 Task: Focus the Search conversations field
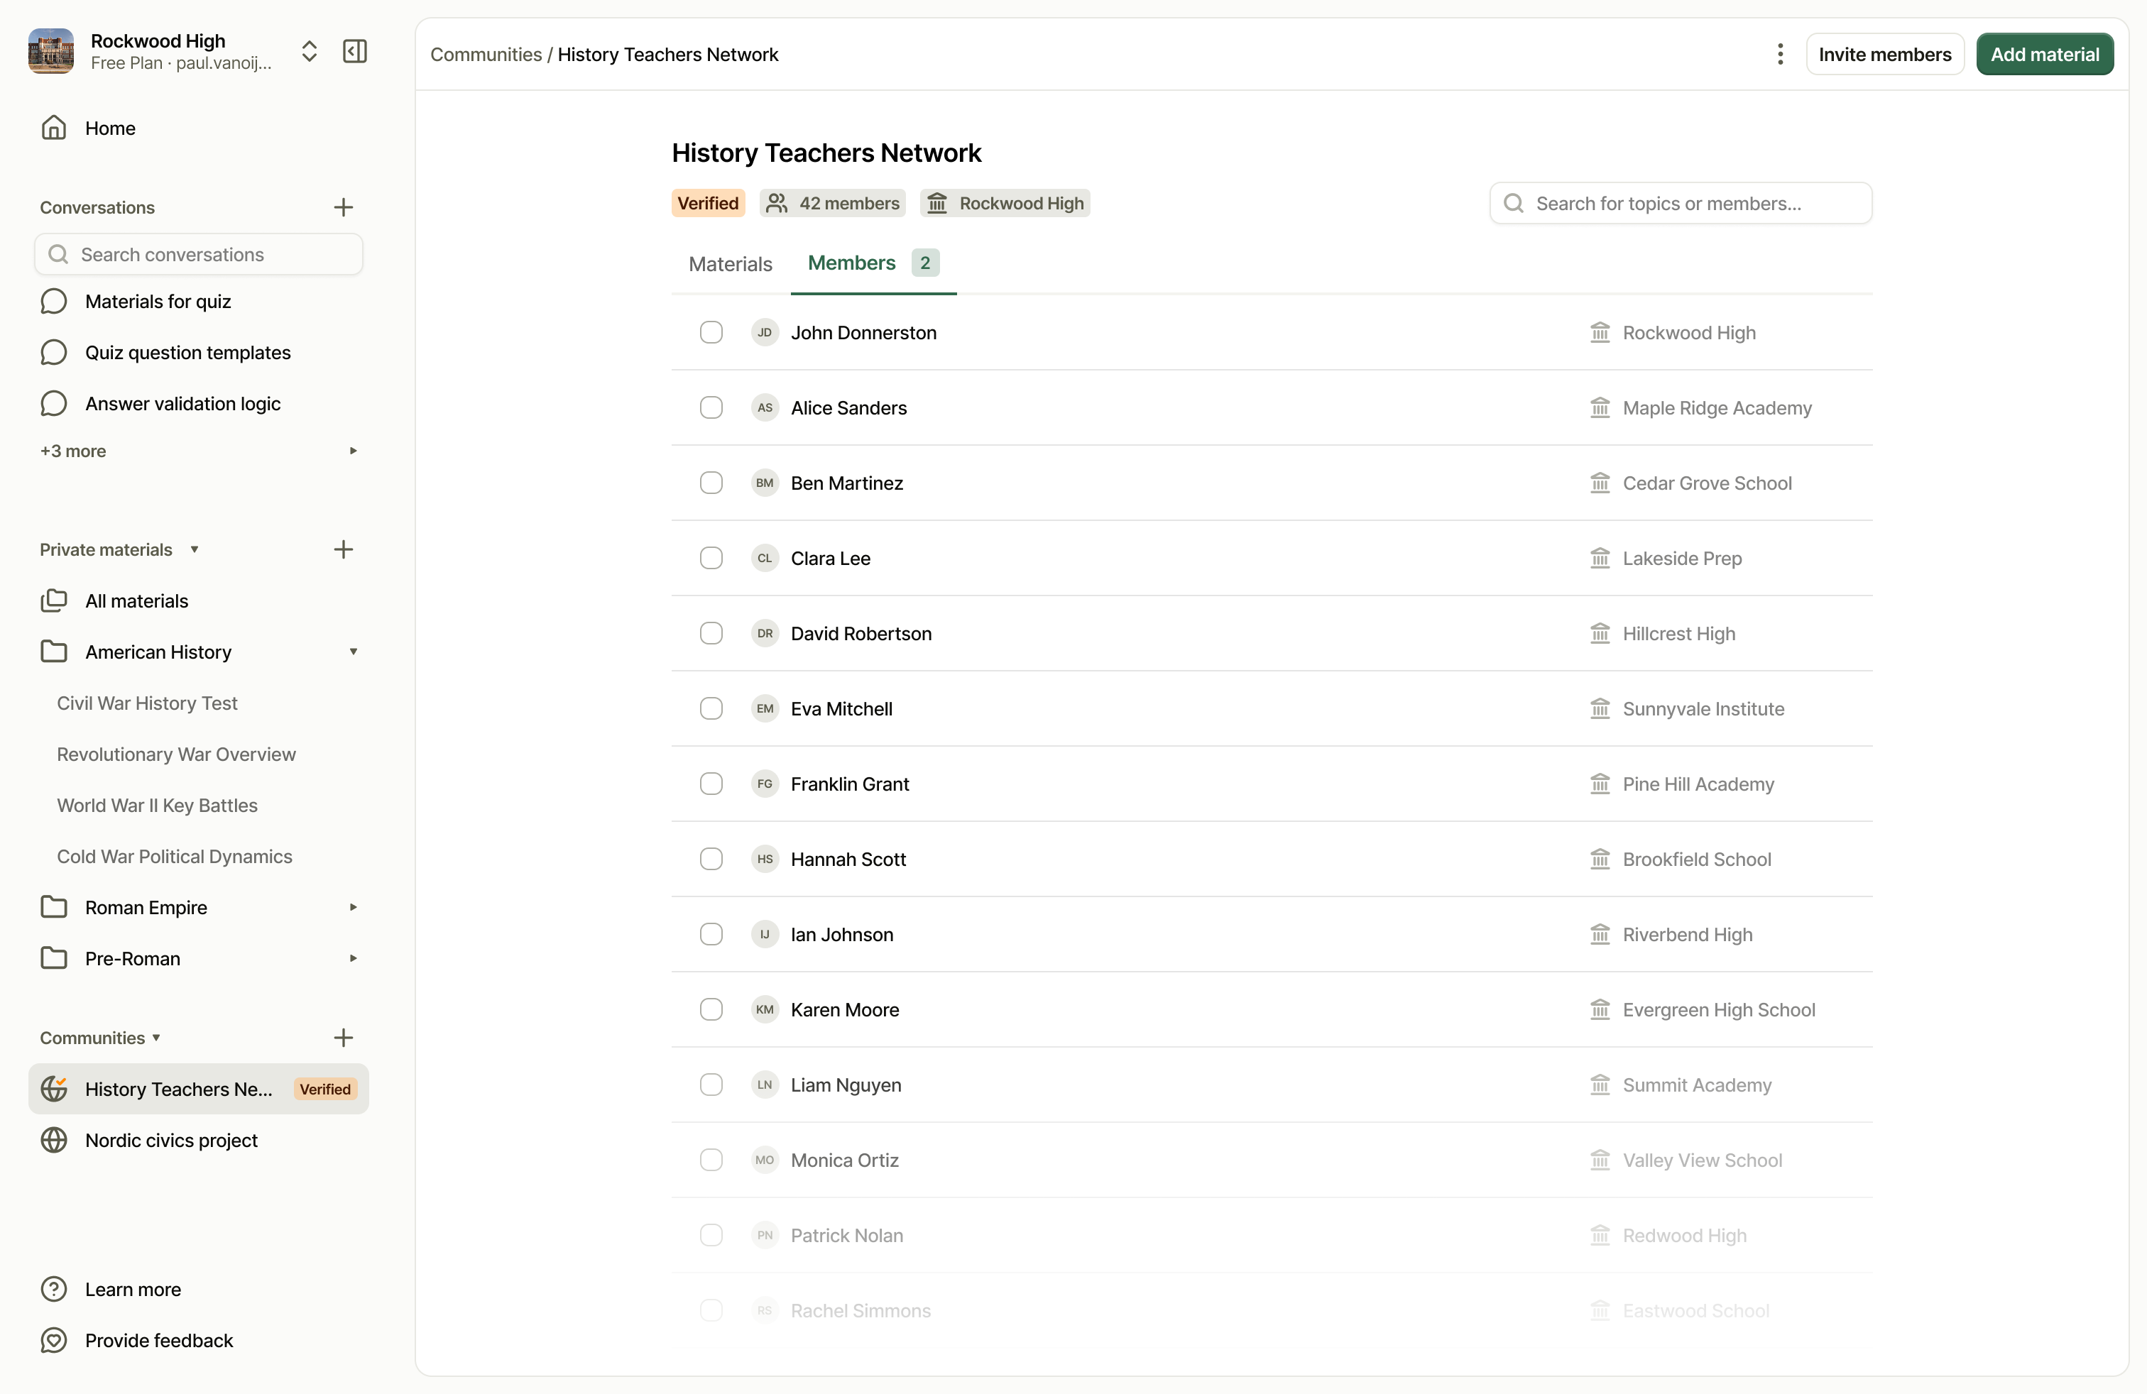click(x=199, y=254)
